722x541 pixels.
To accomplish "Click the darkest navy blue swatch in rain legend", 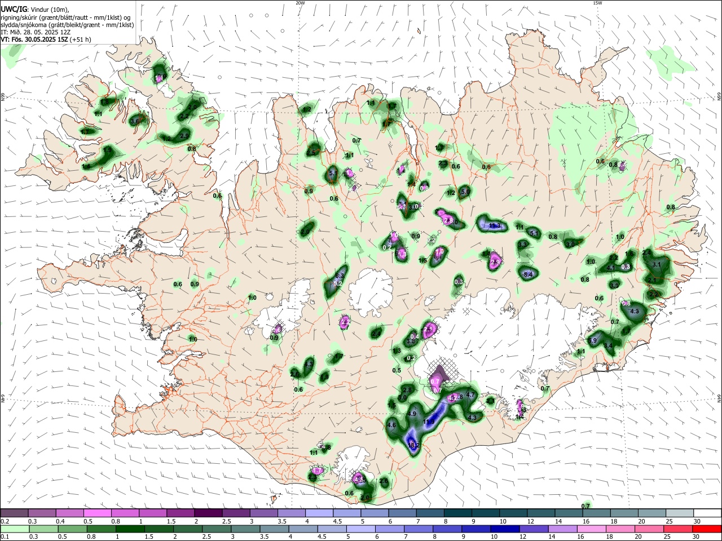I will tap(504, 529).
